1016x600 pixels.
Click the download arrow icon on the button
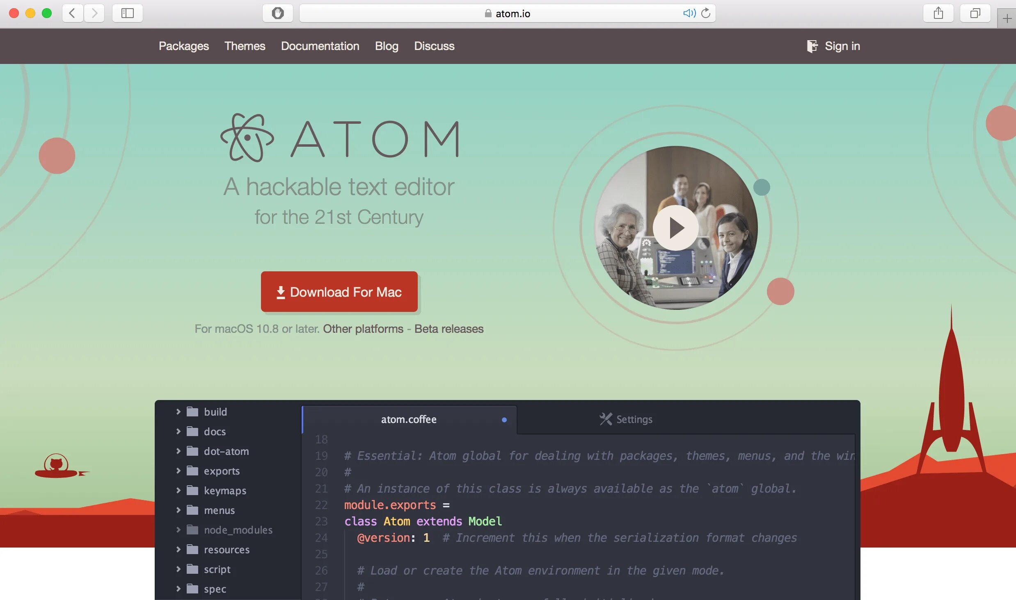tap(281, 292)
